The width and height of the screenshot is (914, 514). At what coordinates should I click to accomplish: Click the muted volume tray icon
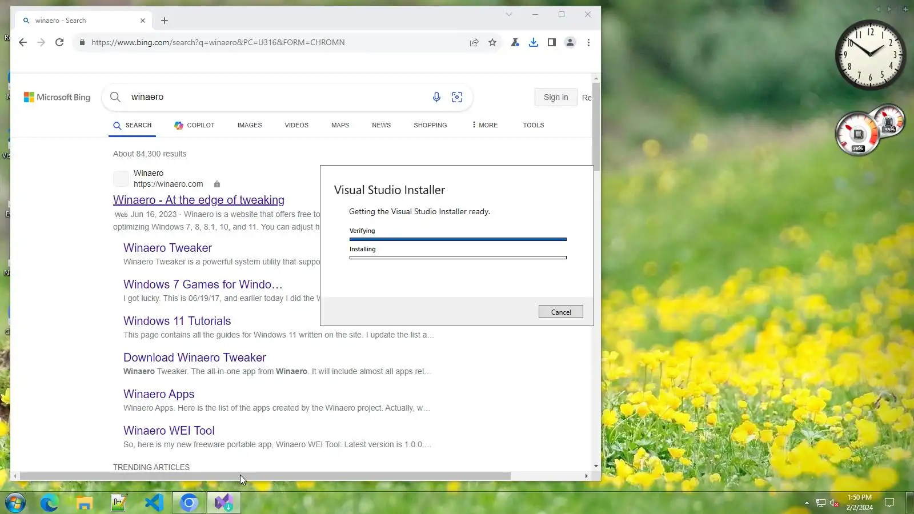[x=835, y=503]
